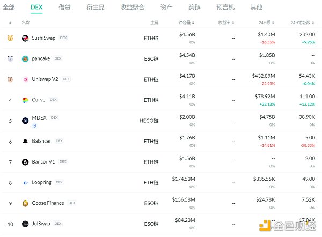322x237 pixels.
Task: Sort by the 锁仓量 column
Action: point(186,23)
